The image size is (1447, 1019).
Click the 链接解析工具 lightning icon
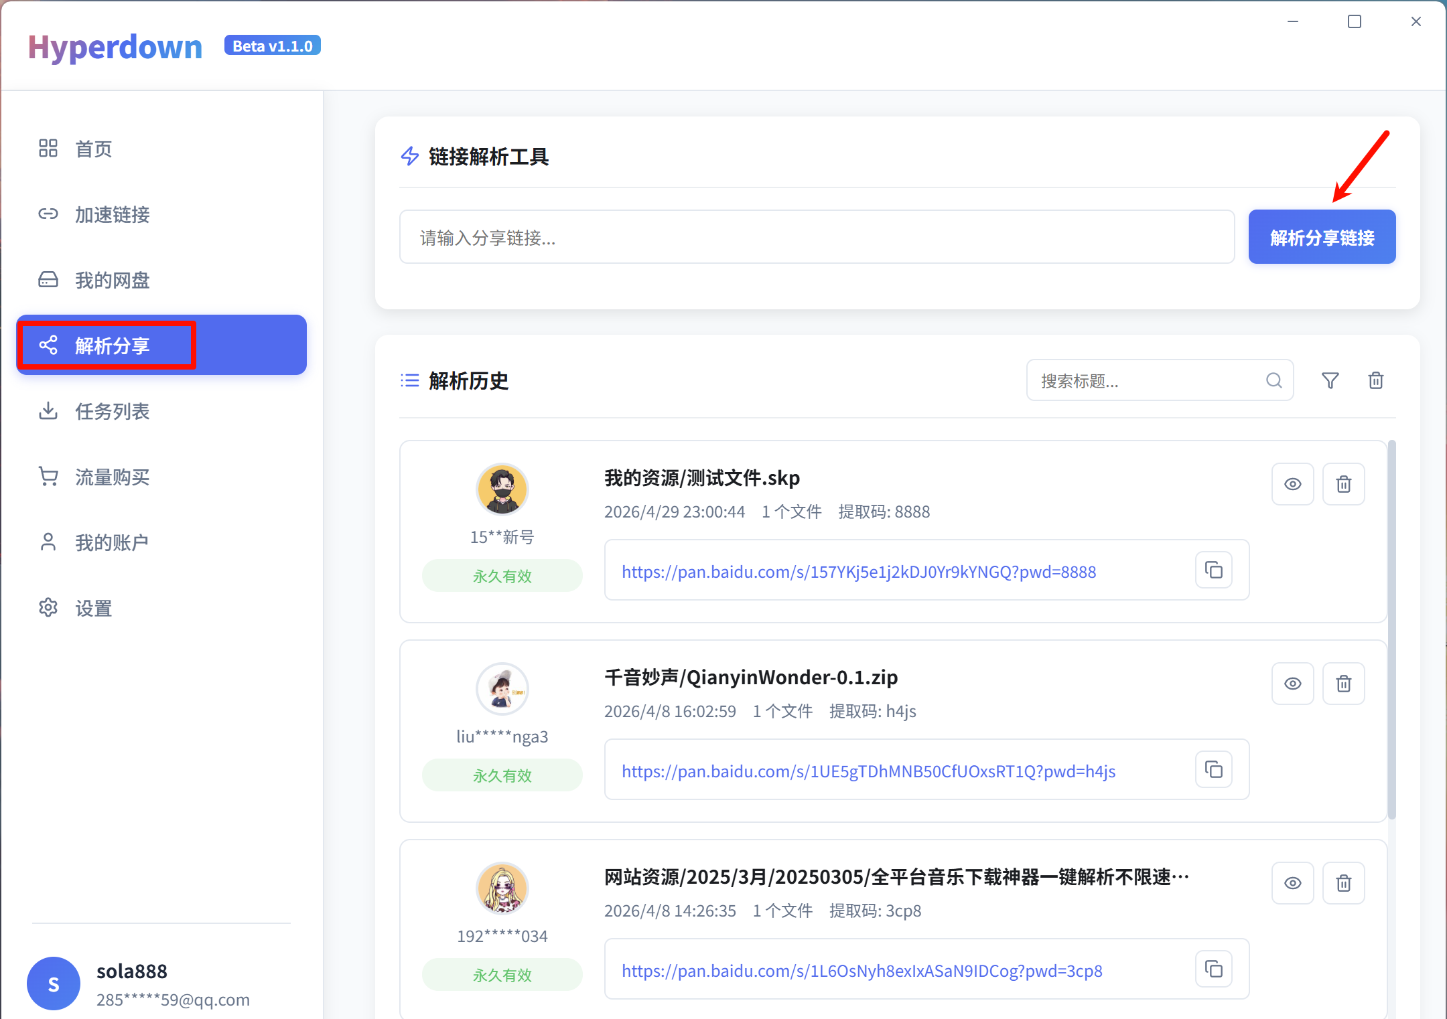point(410,156)
